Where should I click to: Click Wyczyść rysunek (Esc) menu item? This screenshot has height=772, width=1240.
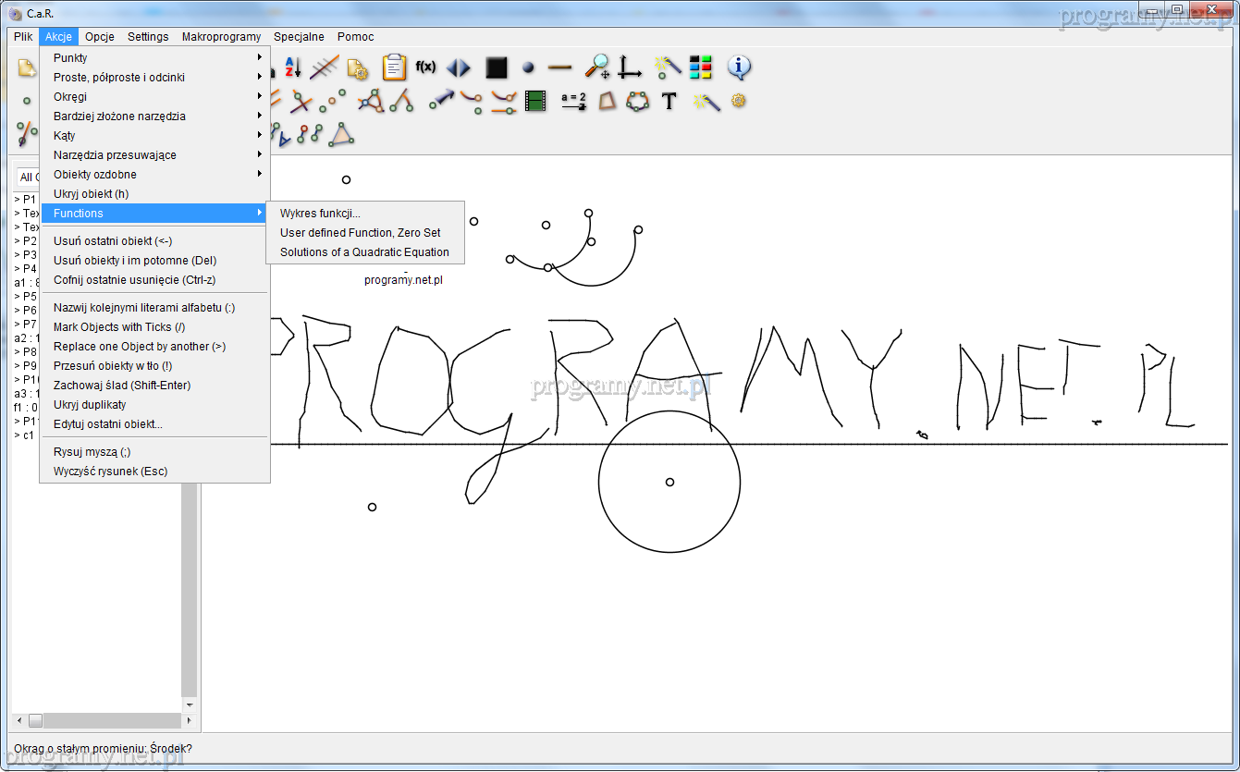(110, 472)
